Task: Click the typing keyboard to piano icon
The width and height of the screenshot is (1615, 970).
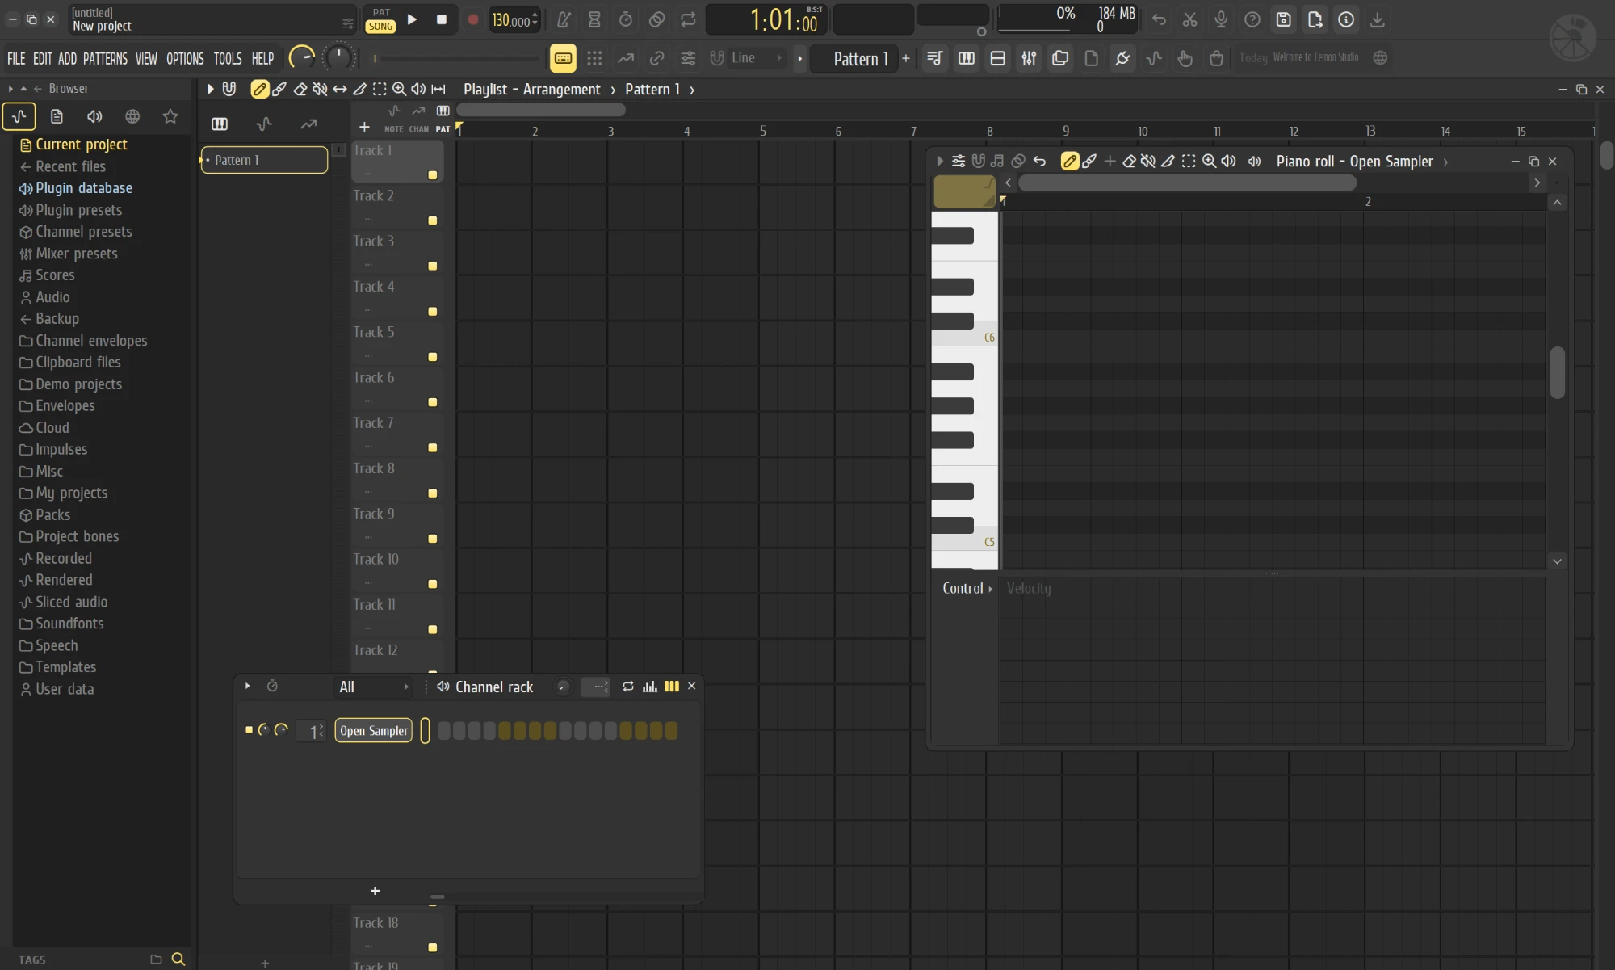Action: (563, 58)
